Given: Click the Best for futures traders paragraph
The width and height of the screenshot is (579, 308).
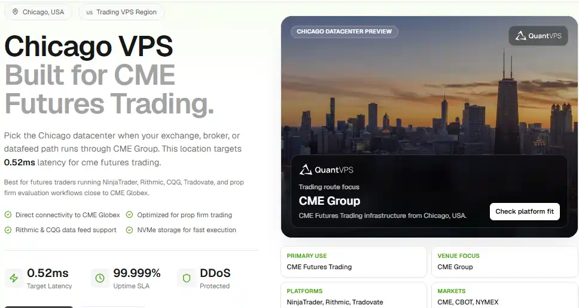Looking at the screenshot, I should 124,187.
